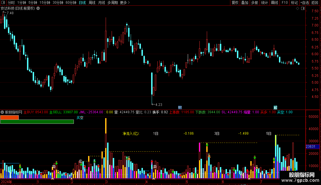321x185 pixels.
Task: Open the 安达科技 title dropdown arrow
Action: tap(38, 9)
